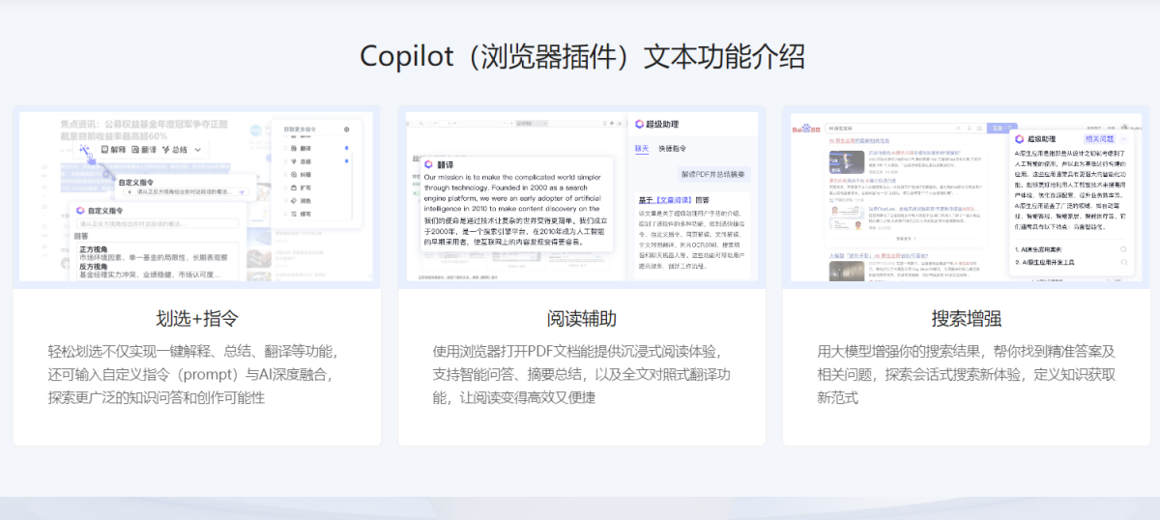Click the 总结 summarize tool in toolbar
Viewport: 1160px width, 520px height.
(x=175, y=150)
